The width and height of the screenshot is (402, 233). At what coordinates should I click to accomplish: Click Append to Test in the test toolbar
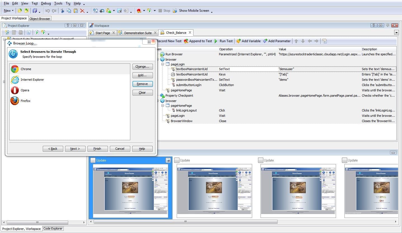(x=198, y=41)
